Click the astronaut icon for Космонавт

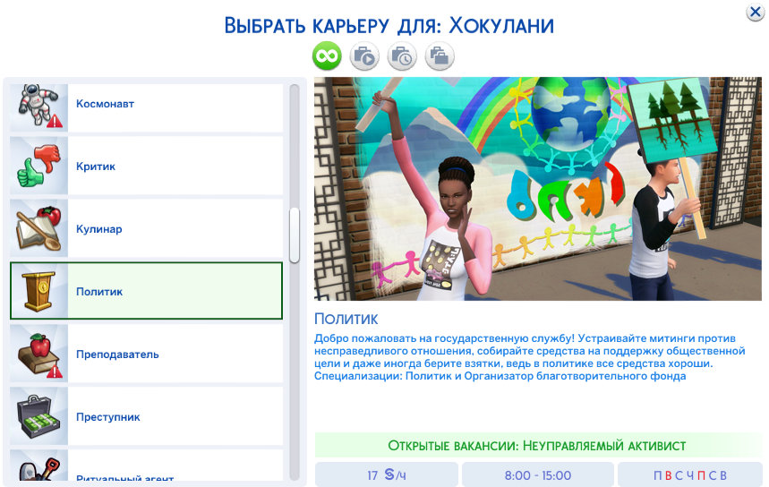(x=38, y=105)
